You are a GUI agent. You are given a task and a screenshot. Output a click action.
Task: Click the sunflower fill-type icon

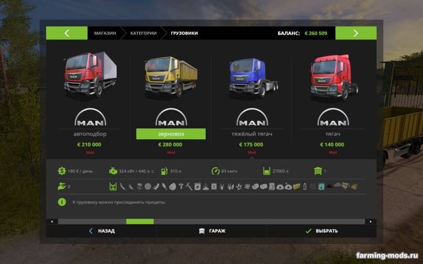click(x=148, y=186)
